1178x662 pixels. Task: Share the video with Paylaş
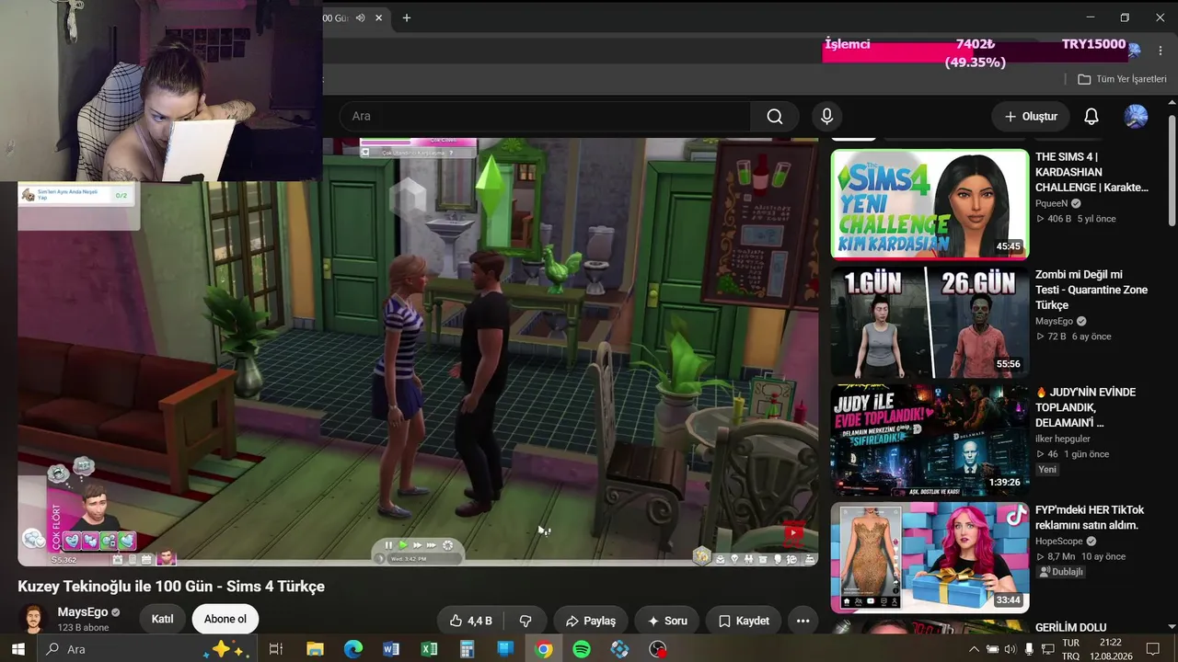point(591,621)
